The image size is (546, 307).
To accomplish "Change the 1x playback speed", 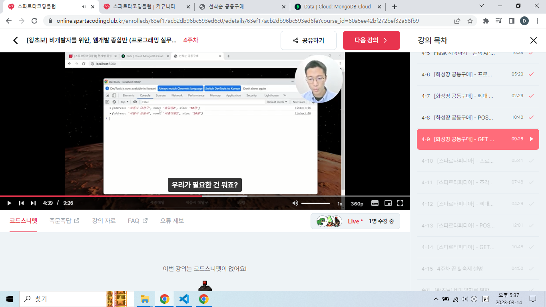I will pyautogui.click(x=340, y=203).
